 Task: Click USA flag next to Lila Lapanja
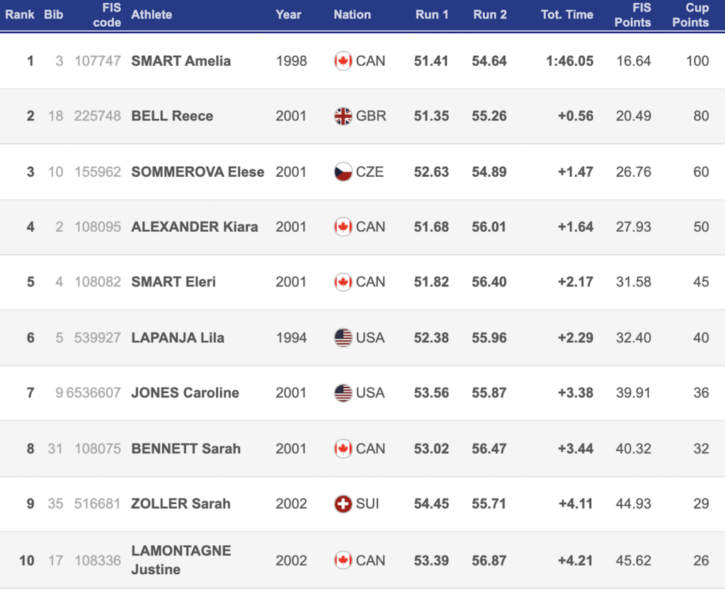pos(343,337)
